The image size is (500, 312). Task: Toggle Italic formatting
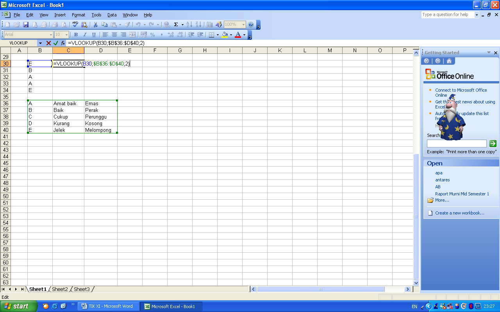[x=85, y=35]
